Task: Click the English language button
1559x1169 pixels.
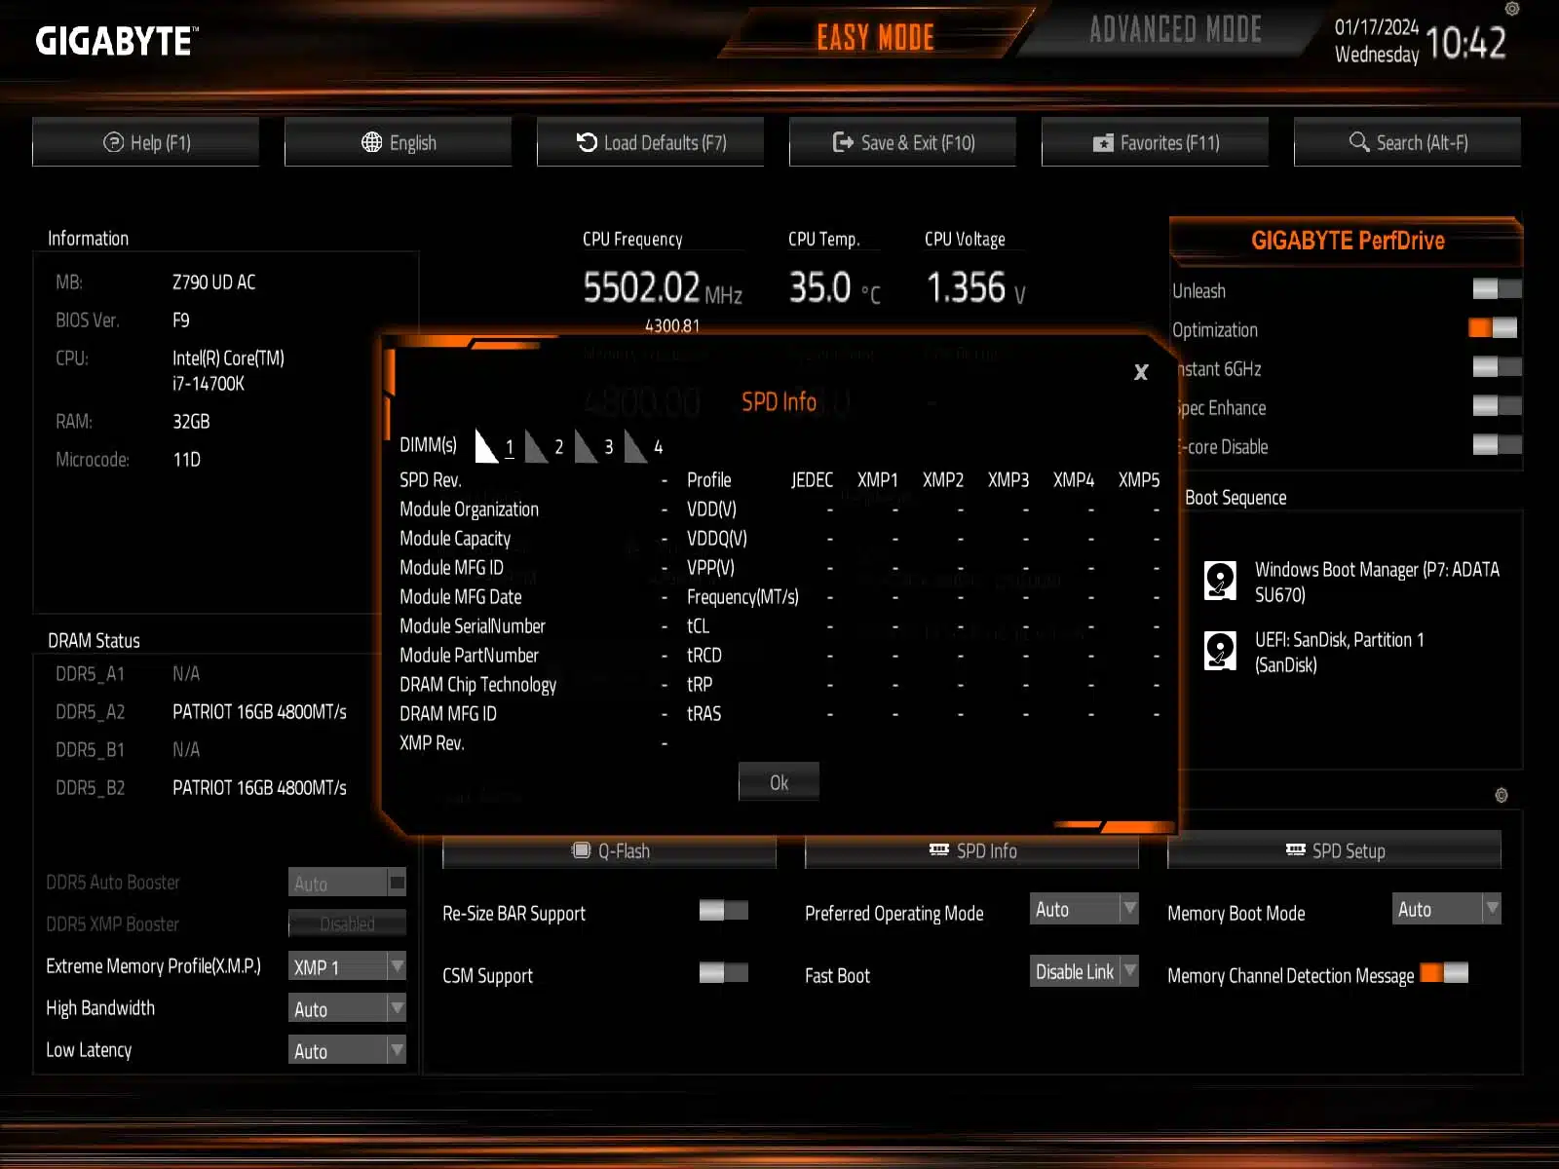Action: tap(399, 142)
